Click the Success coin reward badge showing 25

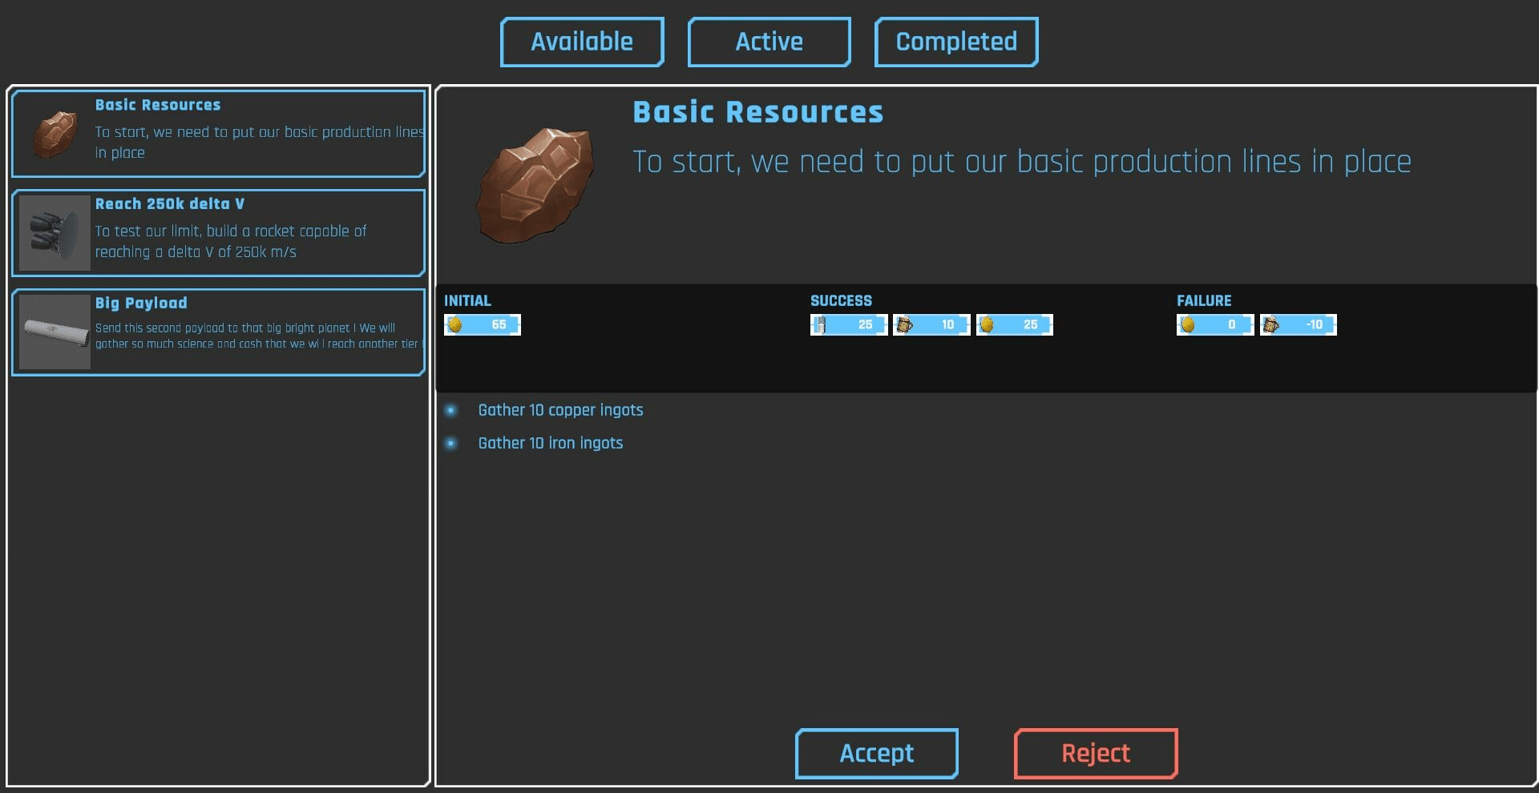(1014, 324)
